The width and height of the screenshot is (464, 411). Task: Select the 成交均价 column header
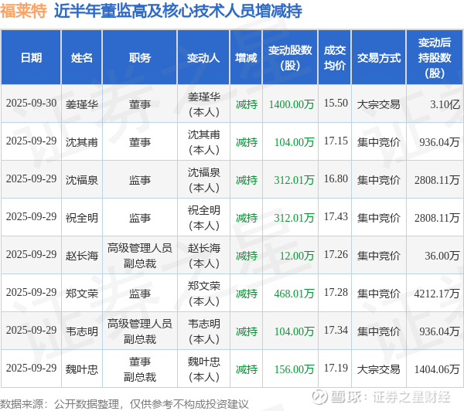(335, 58)
